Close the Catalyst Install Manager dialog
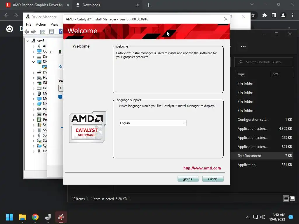Viewport: 299px width, 224px height. [x=226, y=19]
